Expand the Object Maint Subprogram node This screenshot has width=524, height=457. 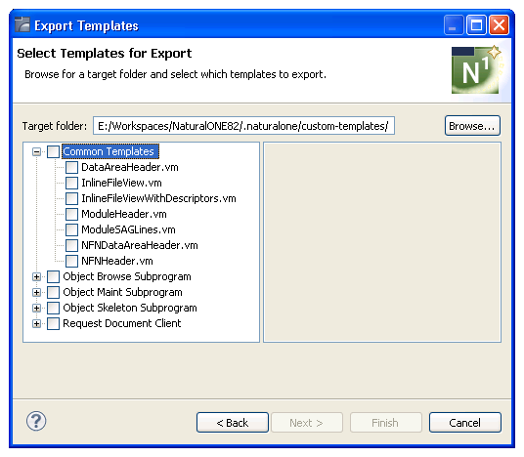pos(36,292)
